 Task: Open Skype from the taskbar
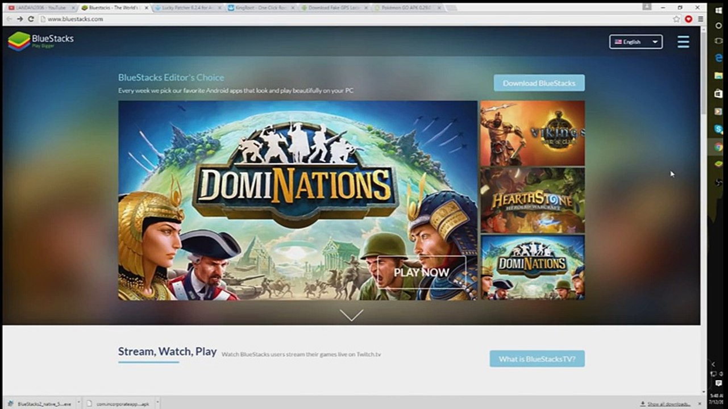[718, 129]
